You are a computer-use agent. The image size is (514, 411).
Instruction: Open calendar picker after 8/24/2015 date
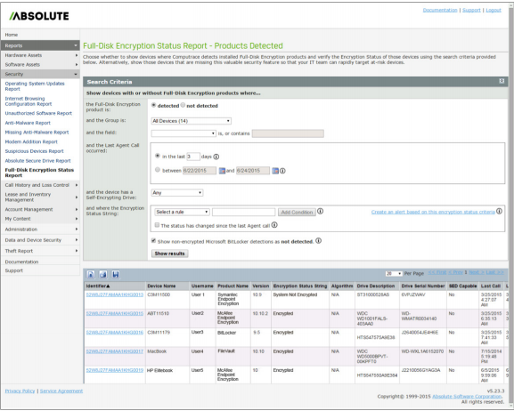click(275, 171)
